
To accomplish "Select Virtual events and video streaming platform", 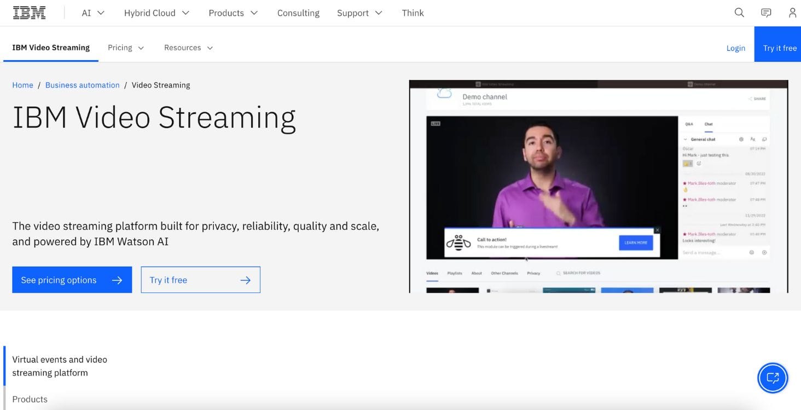I will point(60,366).
